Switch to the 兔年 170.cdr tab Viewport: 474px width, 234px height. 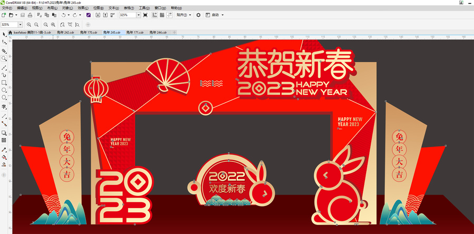88,32
